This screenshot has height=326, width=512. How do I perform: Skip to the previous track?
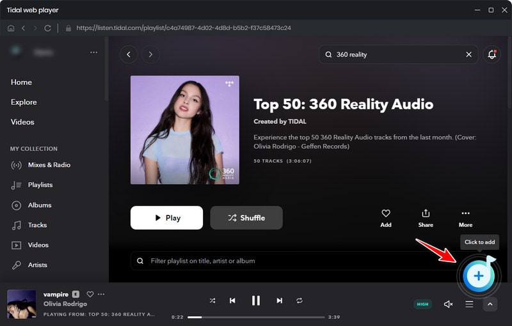pyautogui.click(x=232, y=300)
